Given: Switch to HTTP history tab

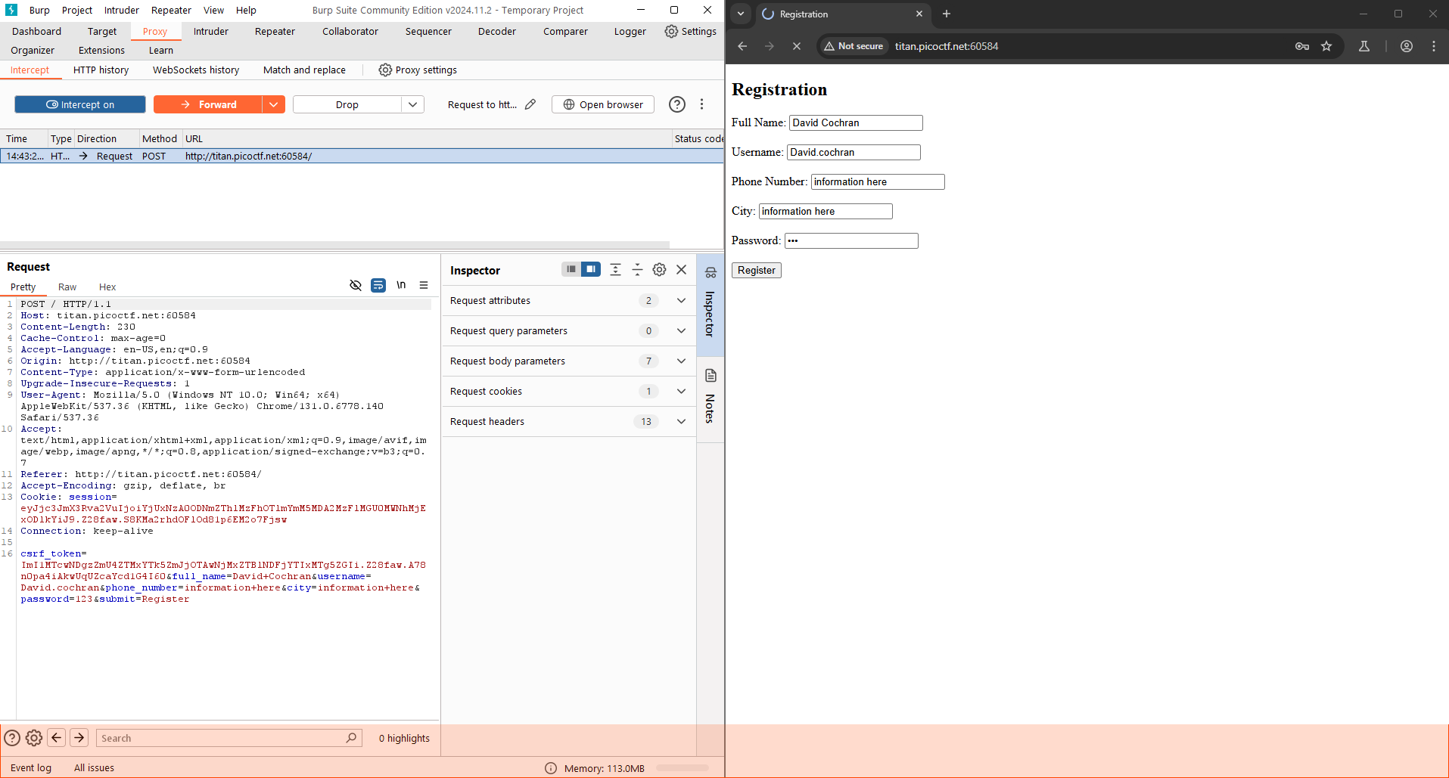Looking at the screenshot, I should [x=101, y=70].
